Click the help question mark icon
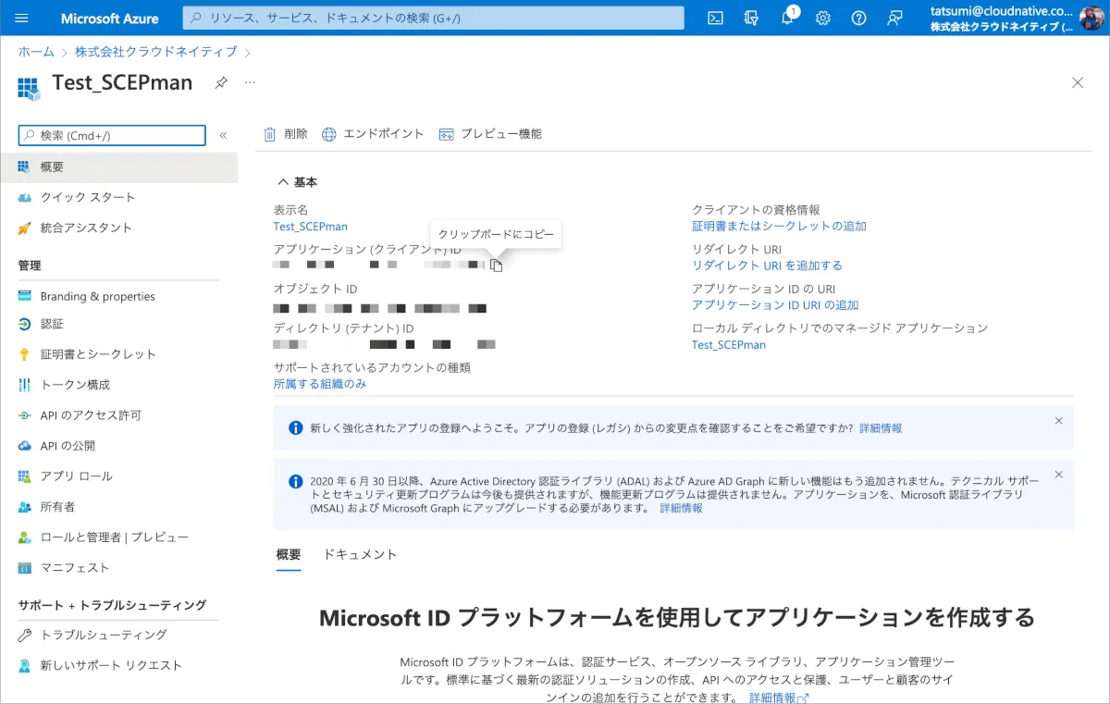This screenshot has width=1110, height=704. pyautogui.click(x=858, y=18)
